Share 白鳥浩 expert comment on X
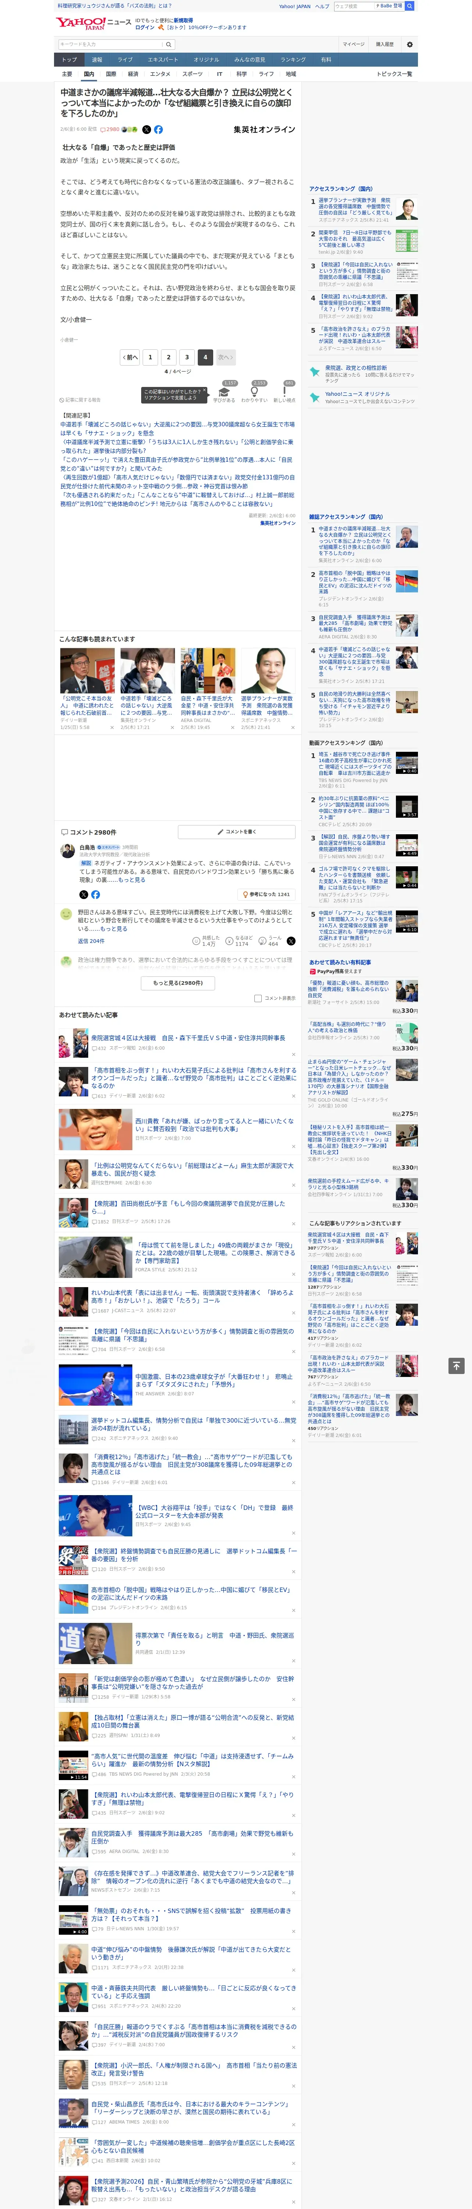472x2209 pixels. coord(84,894)
